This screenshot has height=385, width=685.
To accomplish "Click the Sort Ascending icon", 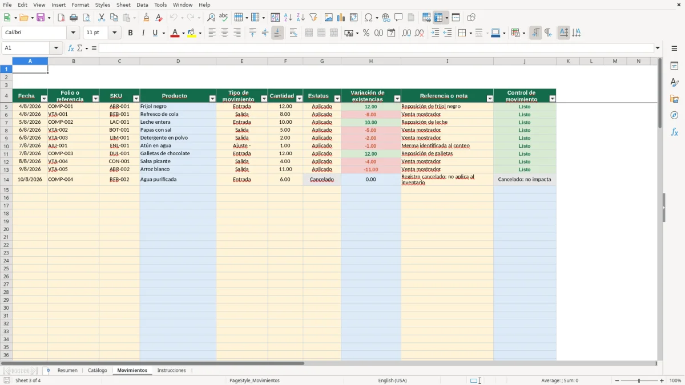I will (288, 18).
